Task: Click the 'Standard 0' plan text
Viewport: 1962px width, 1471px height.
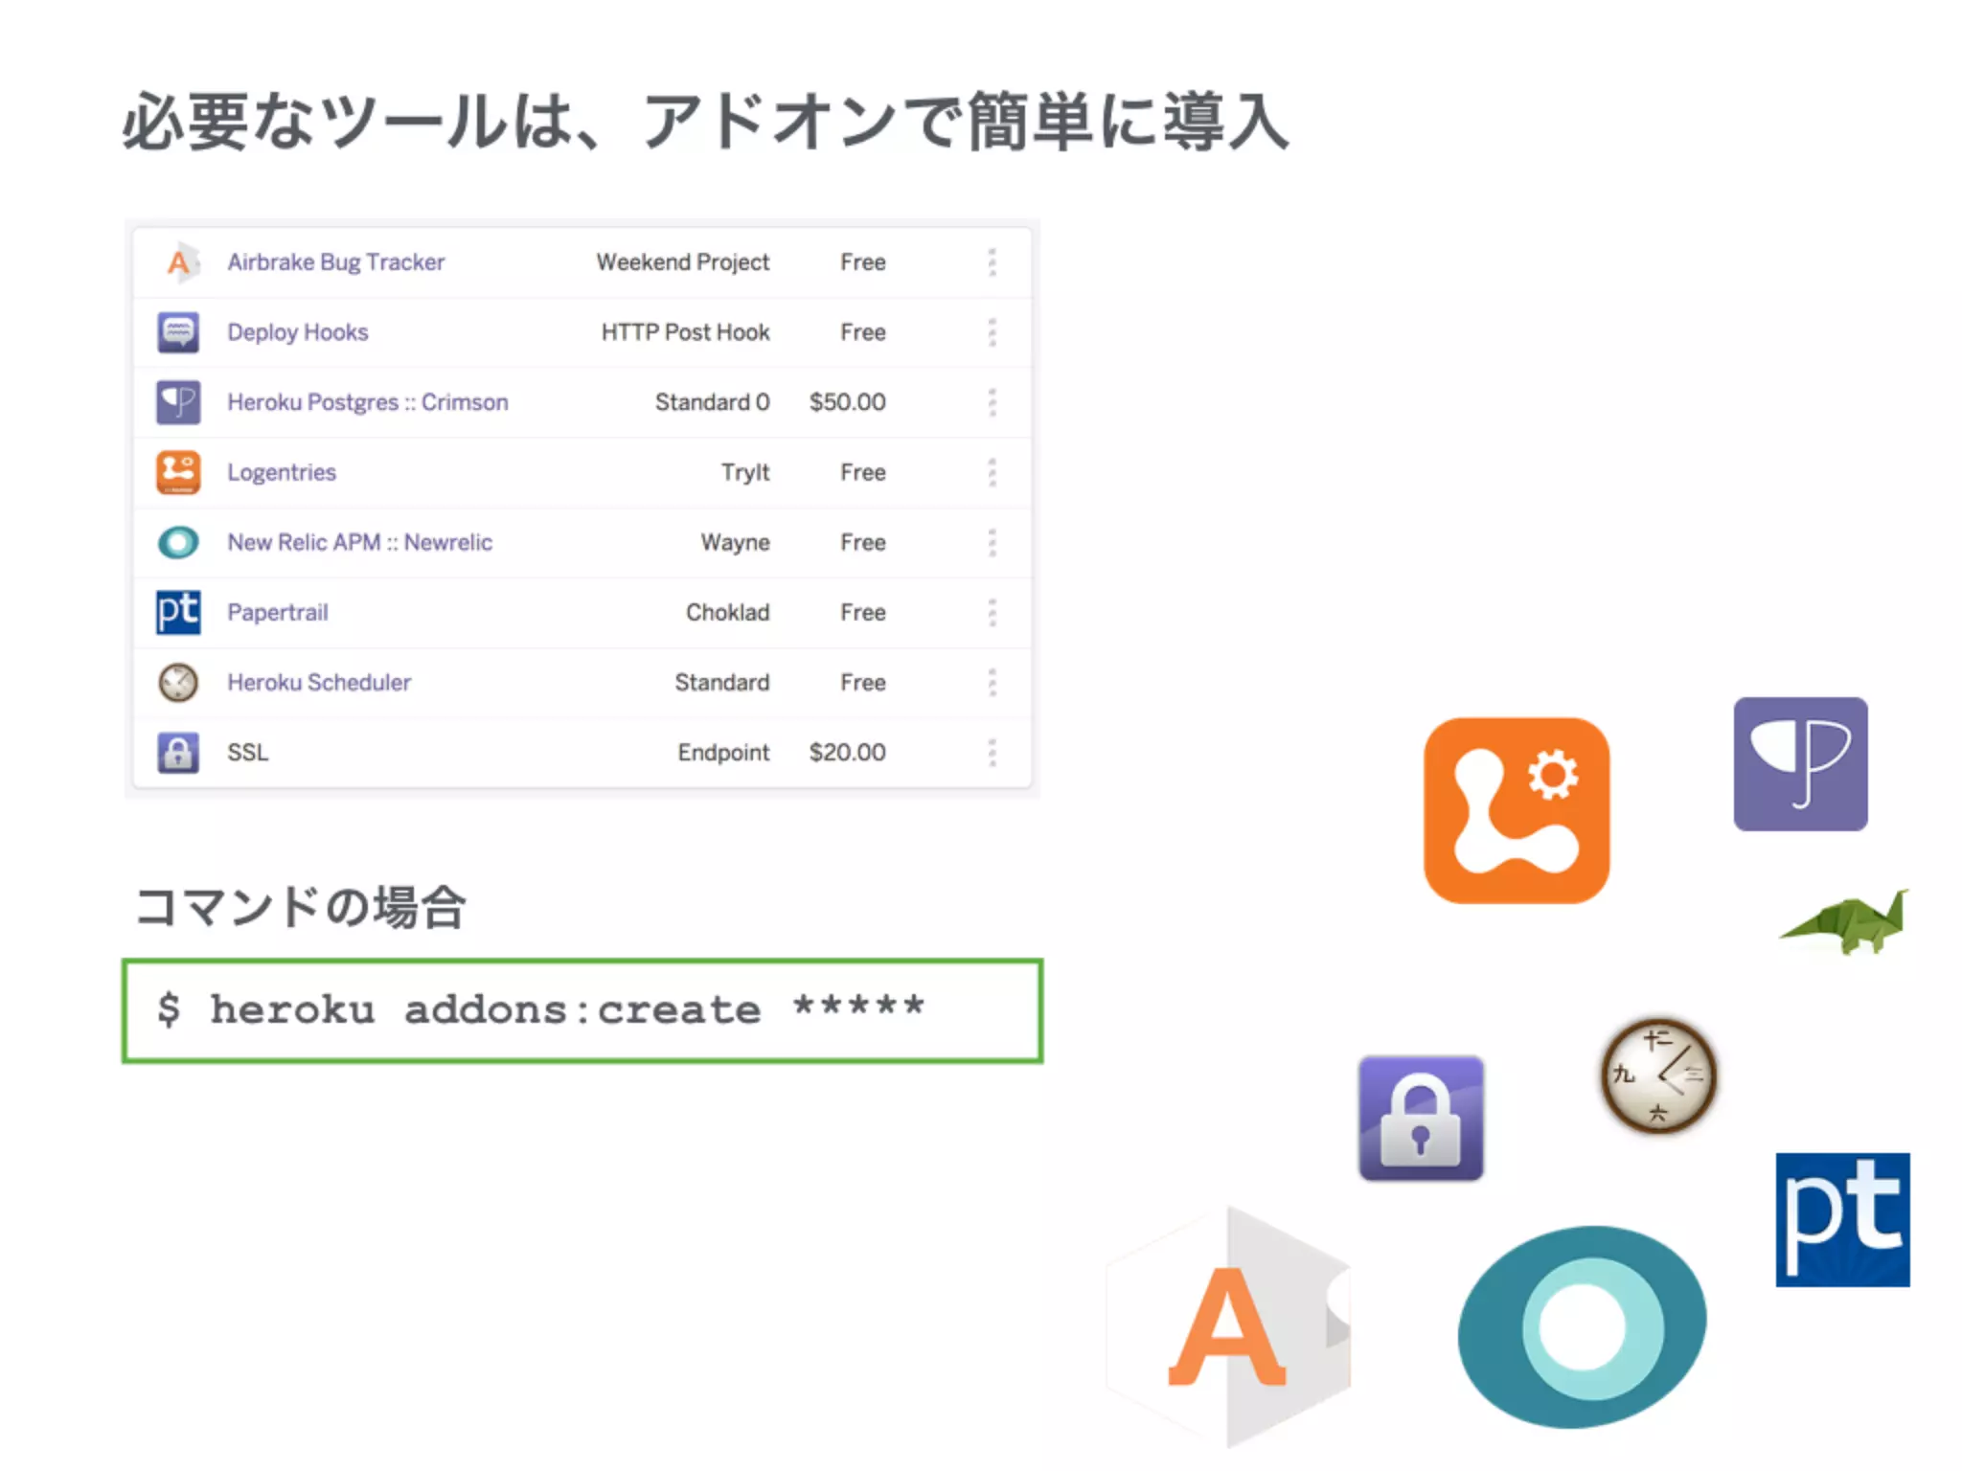Action: click(713, 402)
